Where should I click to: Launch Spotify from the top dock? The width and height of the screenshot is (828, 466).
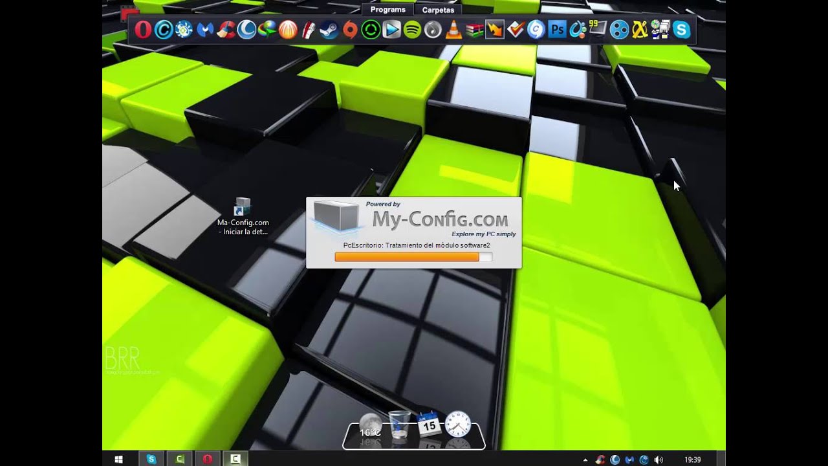point(412,30)
